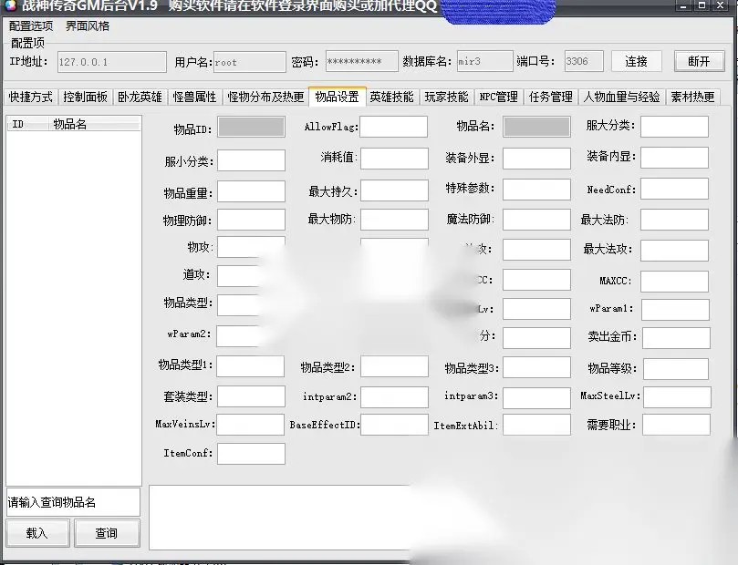Click the 最大物防 input field
Screen dimensions: 738x565
tap(394, 220)
